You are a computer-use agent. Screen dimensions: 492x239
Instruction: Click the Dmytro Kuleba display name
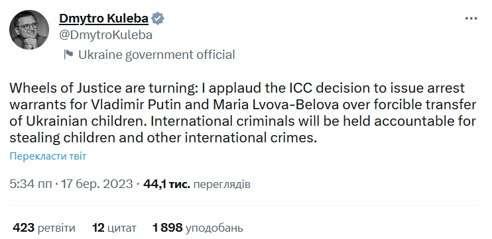pos(103,19)
